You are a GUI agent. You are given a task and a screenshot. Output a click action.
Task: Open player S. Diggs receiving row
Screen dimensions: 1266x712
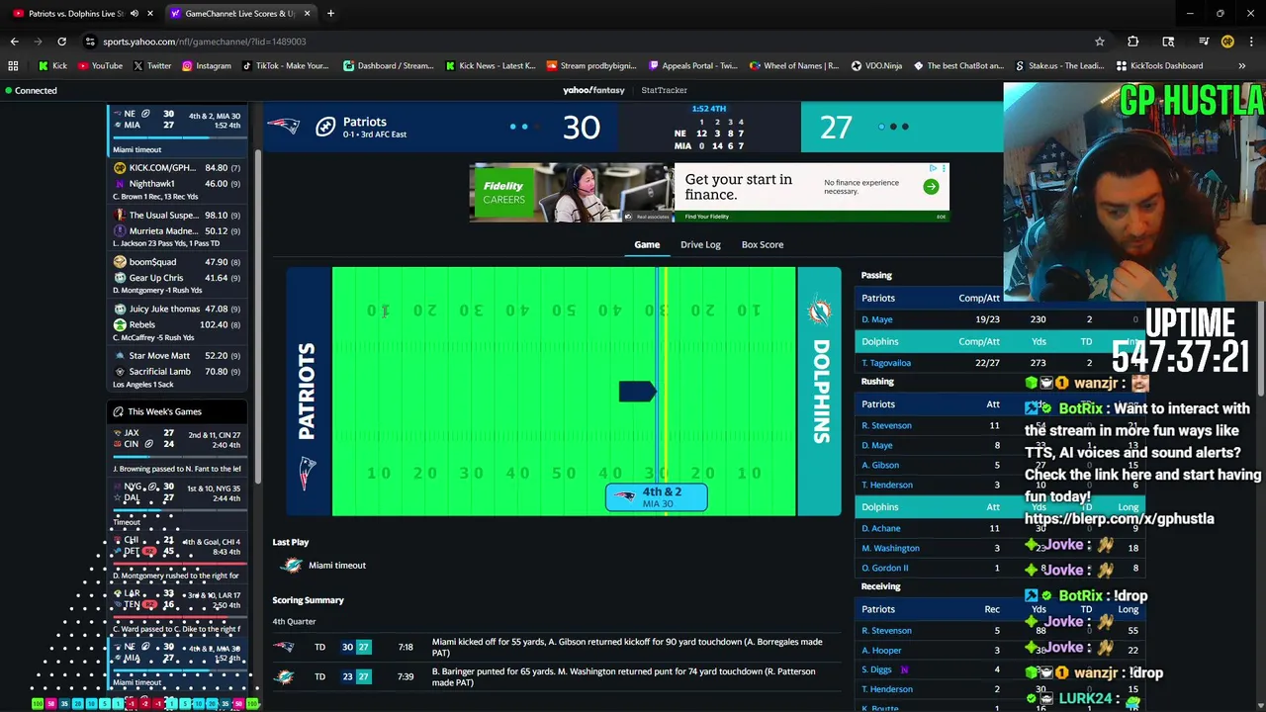tap(875, 669)
